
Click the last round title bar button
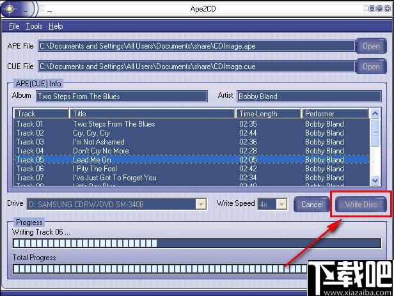pos(387,9)
